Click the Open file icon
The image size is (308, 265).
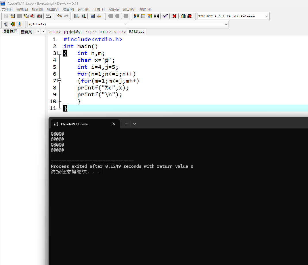tap(13, 16)
